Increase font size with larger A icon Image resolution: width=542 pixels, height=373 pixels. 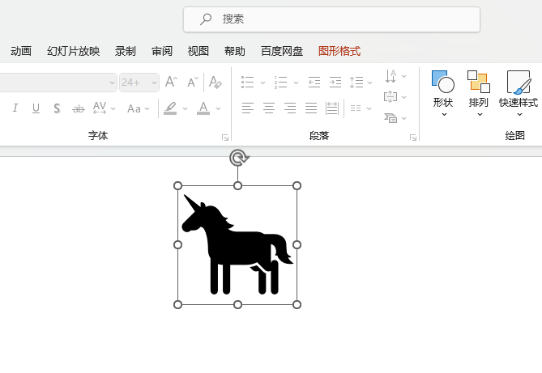172,83
